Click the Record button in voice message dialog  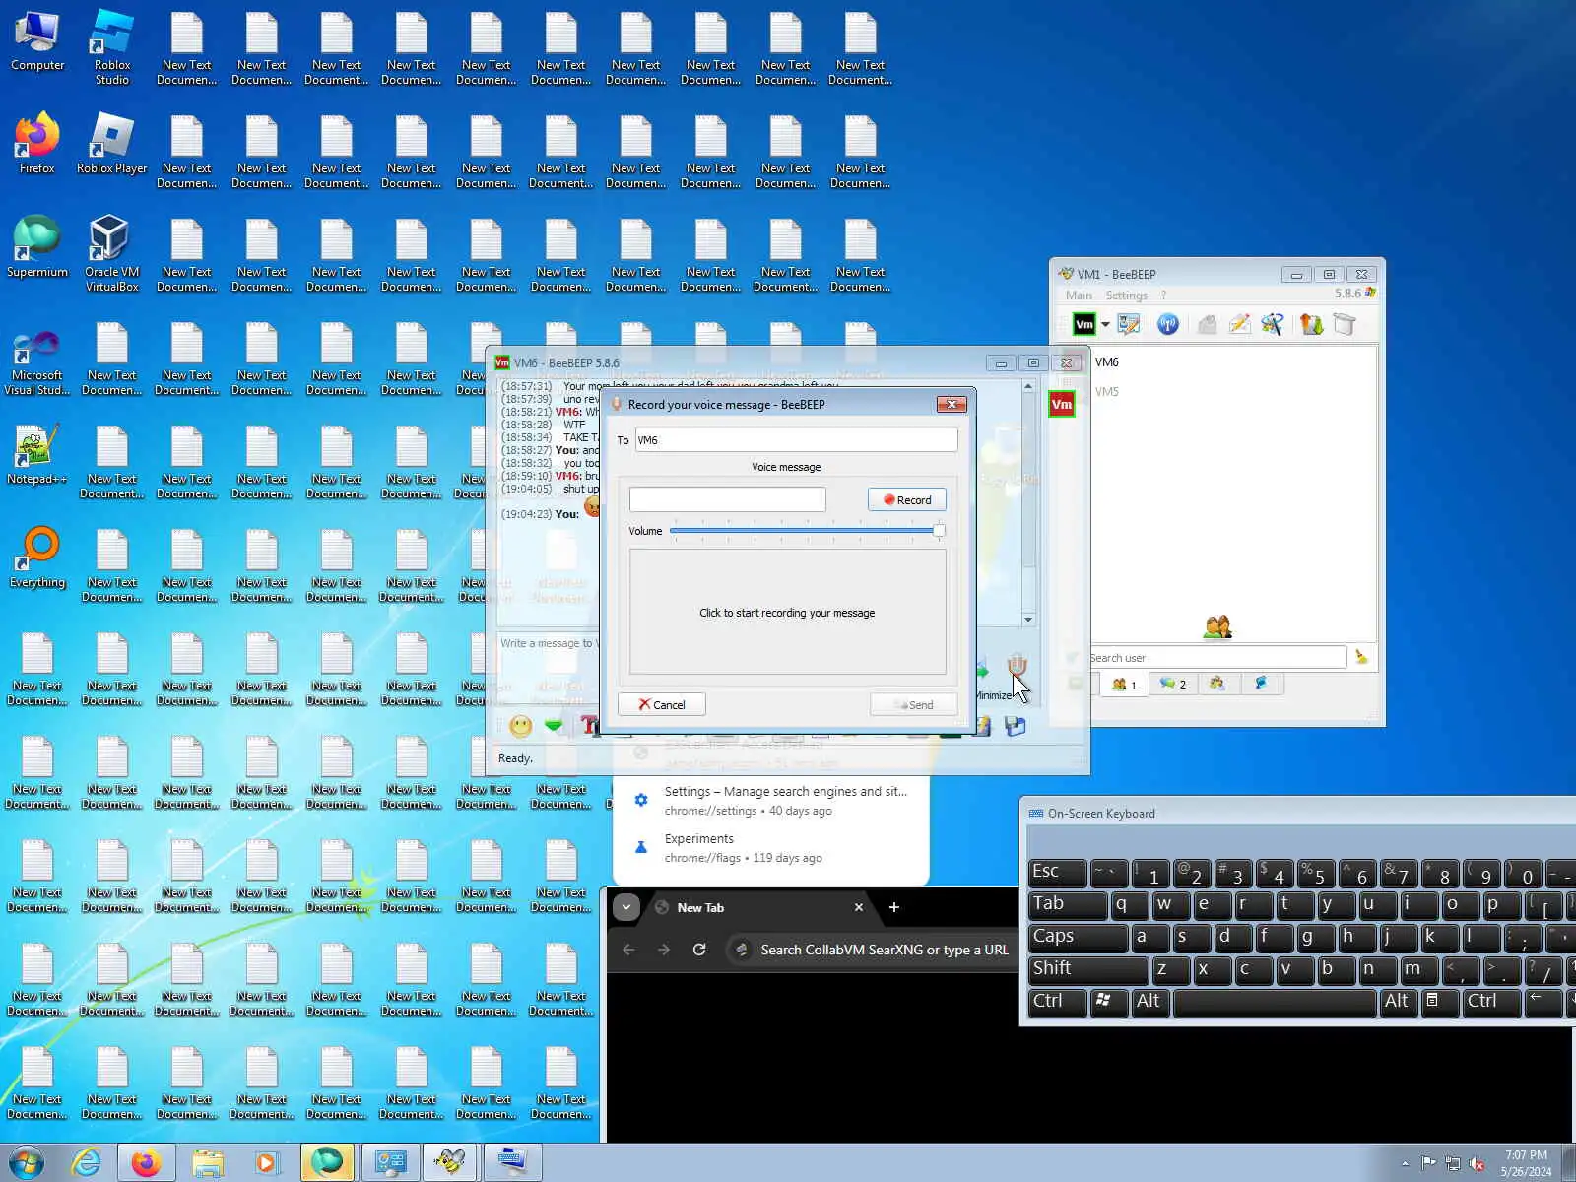[x=906, y=499]
